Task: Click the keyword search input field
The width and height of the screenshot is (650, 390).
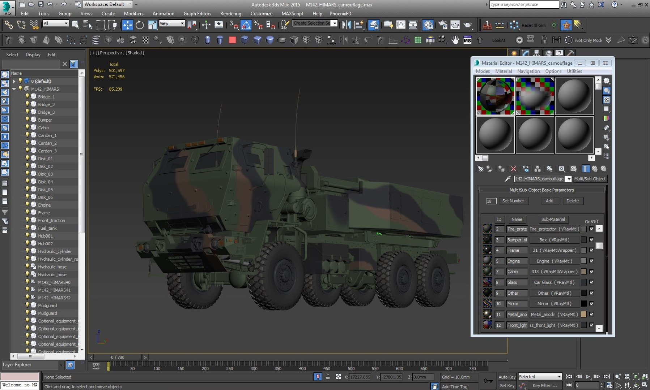Action: tap(524, 4)
